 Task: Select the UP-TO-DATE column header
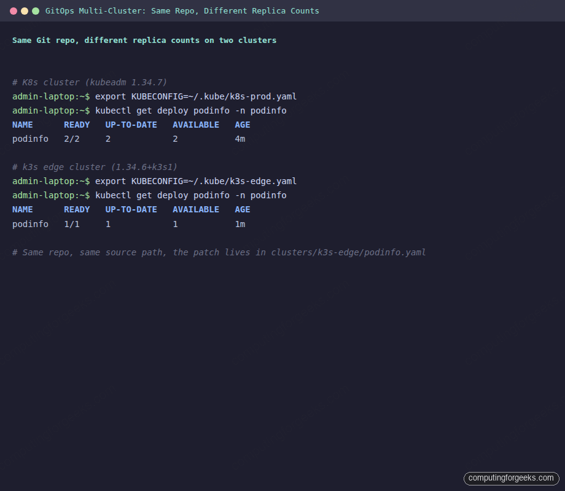(131, 125)
